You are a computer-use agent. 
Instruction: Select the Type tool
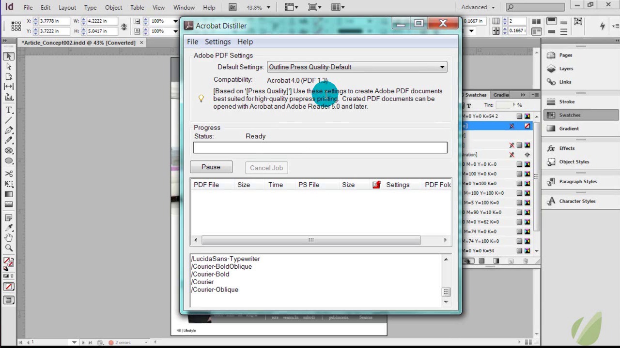(x=9, y=110)
